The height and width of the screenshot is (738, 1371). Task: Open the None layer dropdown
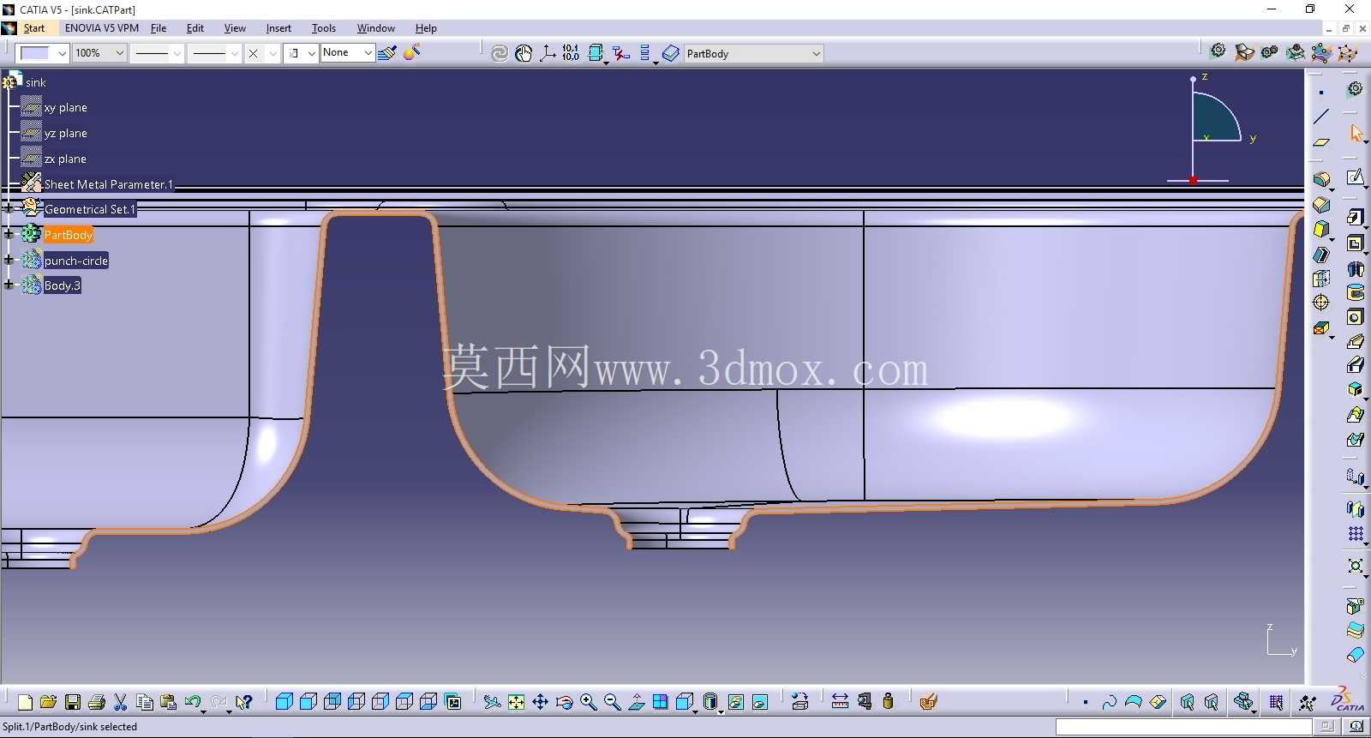368,53
